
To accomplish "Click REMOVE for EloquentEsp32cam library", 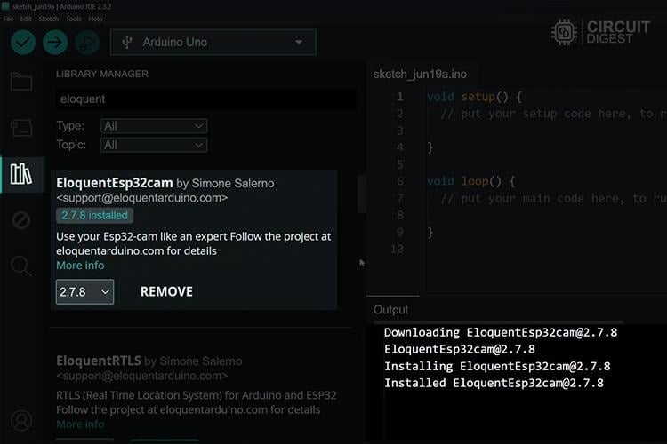I will [x=166, y=291].
